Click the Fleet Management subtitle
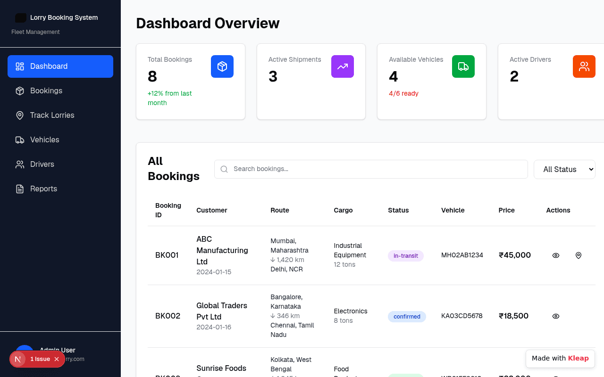The height and width of the screenshot is (377, 604). pos(35,32)
